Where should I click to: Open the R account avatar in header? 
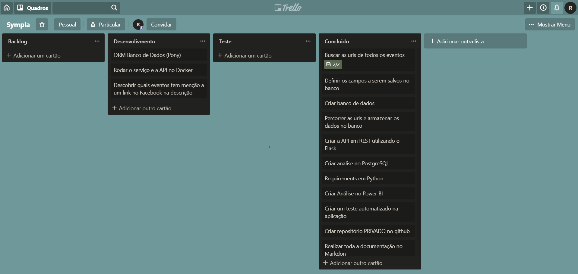[x=570, y=8]
